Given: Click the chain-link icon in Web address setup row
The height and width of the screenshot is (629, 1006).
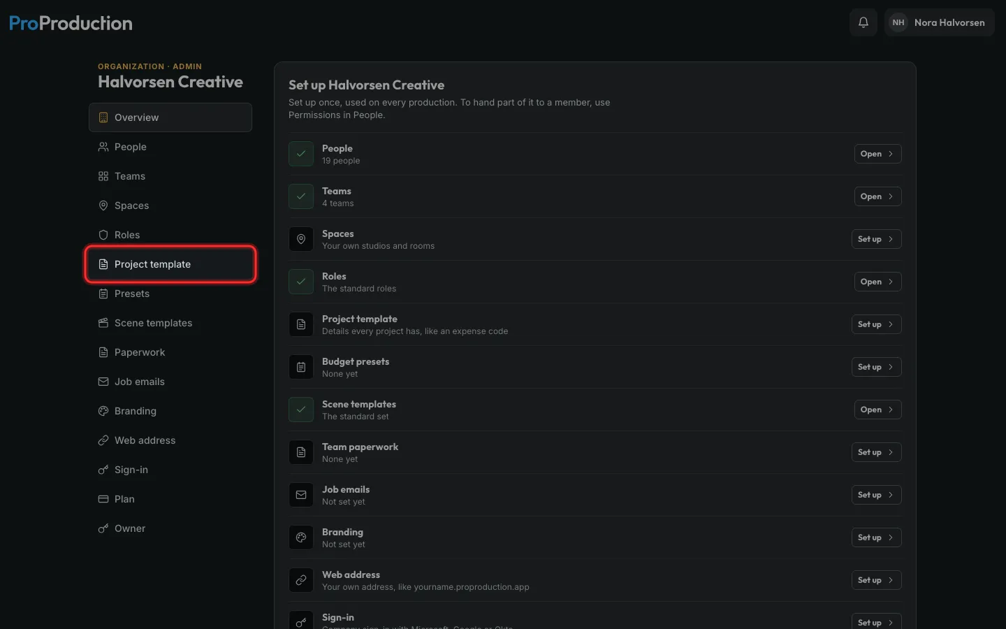Looking at the screenshot, I should 301,580.
